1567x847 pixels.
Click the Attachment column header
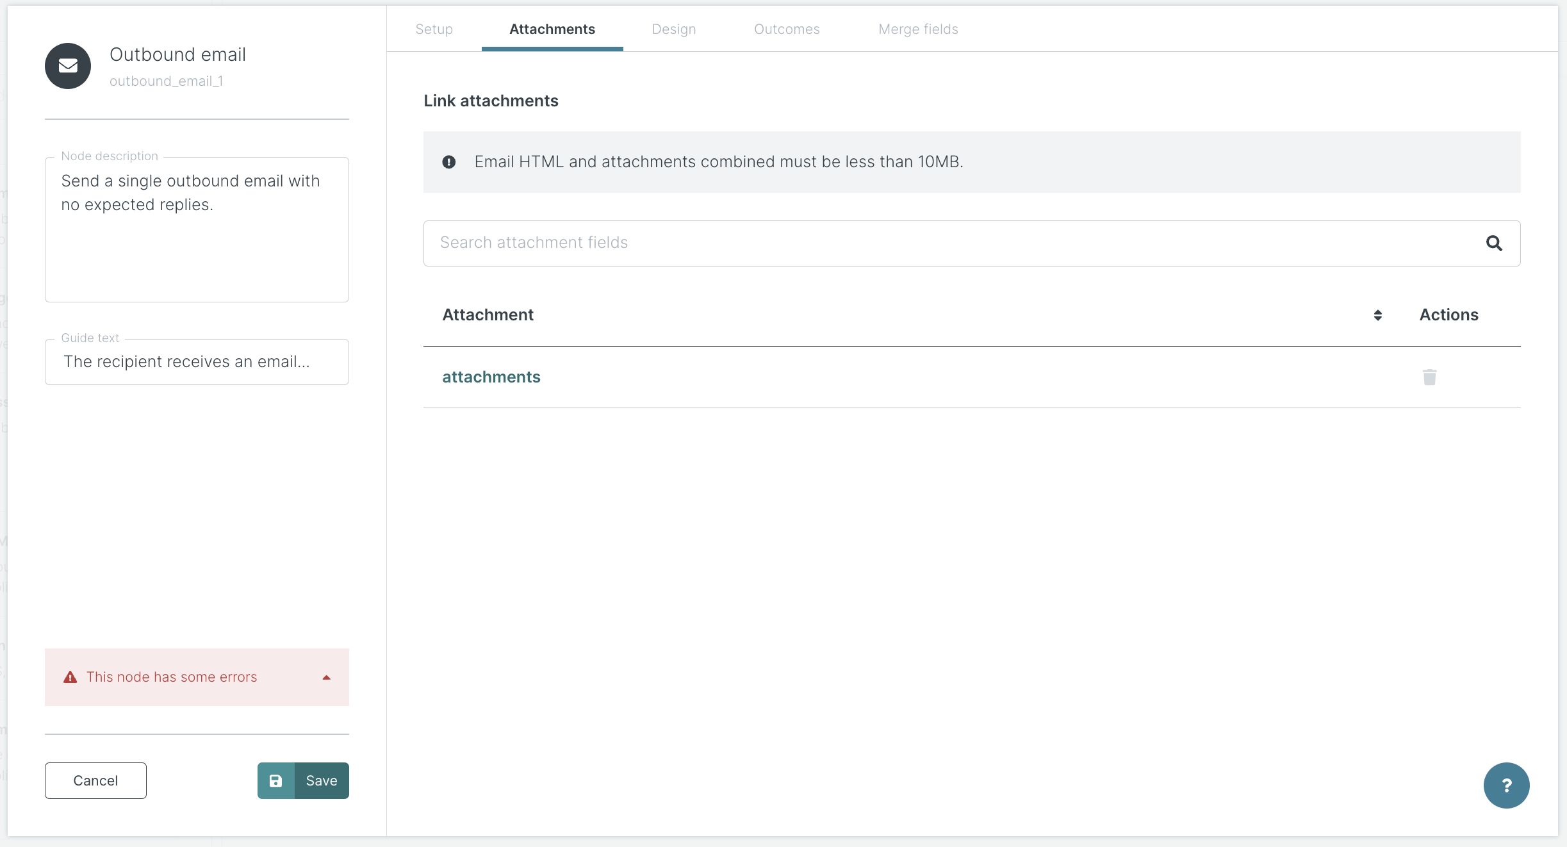pyautogui.click(x=488, y=315)
